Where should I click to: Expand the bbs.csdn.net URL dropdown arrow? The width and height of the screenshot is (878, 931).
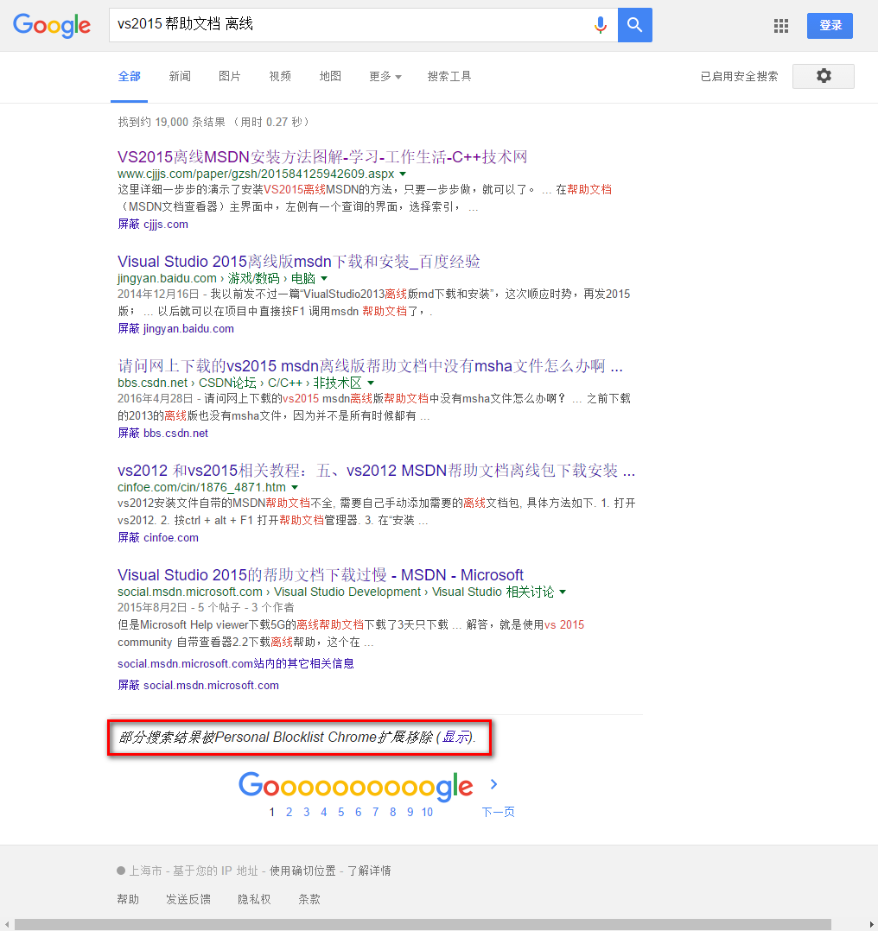(x=371, y=383)
